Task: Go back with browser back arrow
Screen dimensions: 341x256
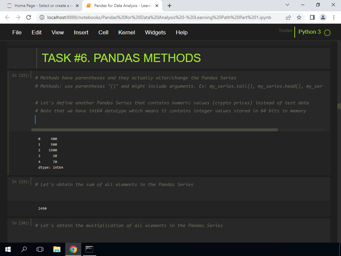Action: (7, 17)
